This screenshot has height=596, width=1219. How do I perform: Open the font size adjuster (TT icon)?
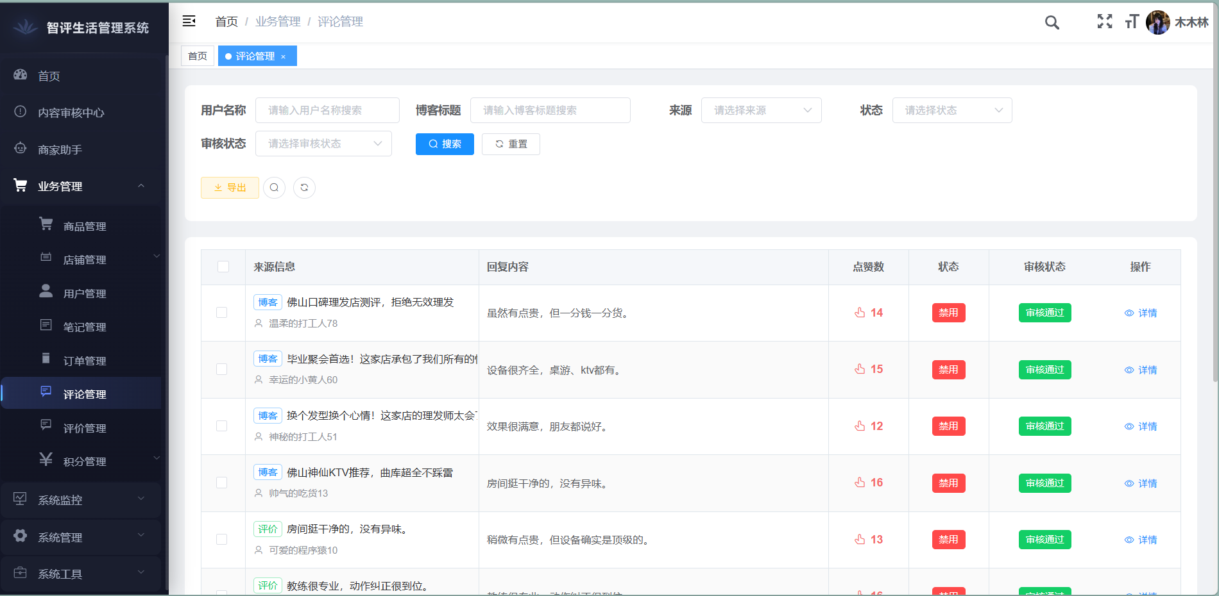pos(1132,22)
